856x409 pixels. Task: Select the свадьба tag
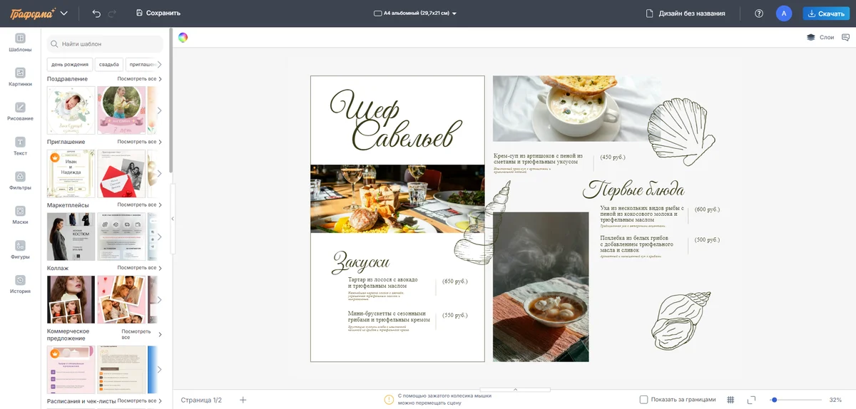[109, 64]
